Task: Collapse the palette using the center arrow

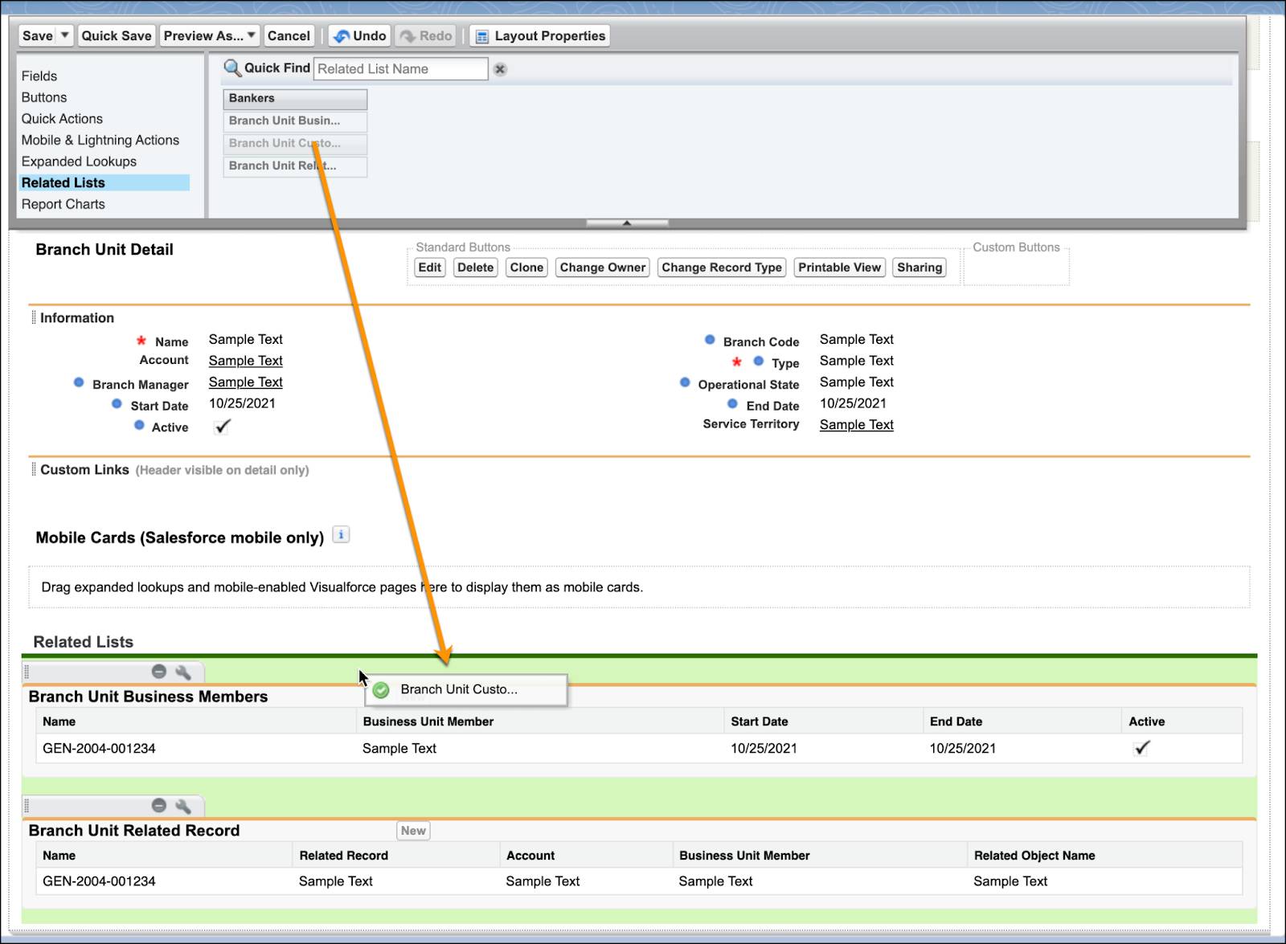Action: tap(628, 222)
